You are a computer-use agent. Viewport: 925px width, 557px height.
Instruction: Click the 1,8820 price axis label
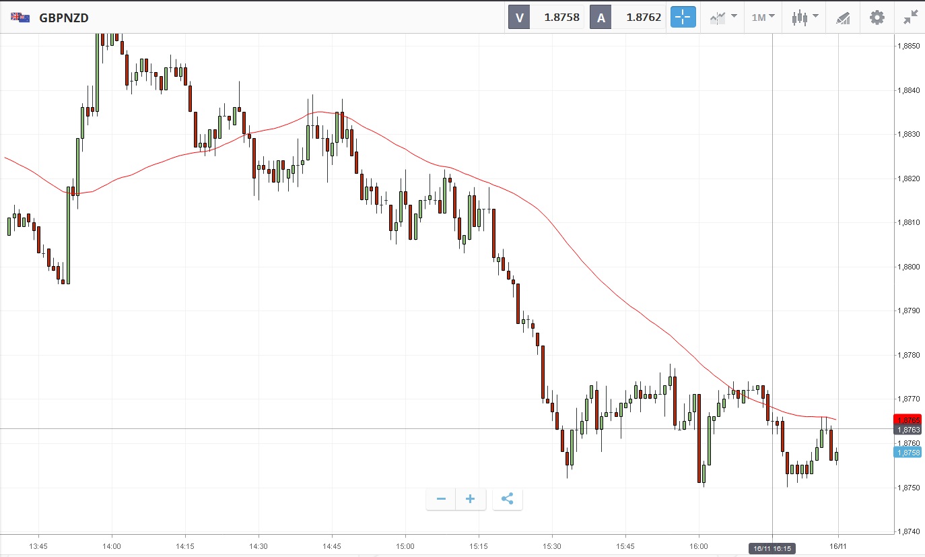[x=908, y=178]
